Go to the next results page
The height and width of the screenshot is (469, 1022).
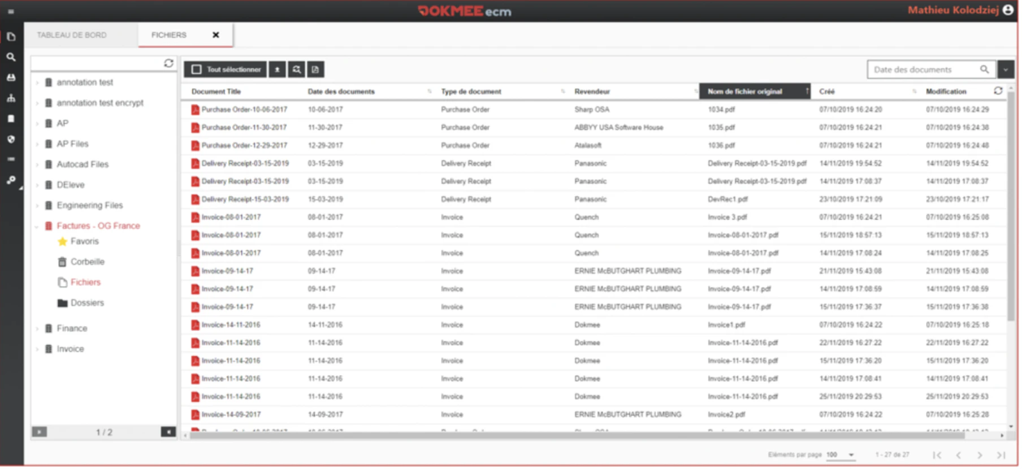980,455
